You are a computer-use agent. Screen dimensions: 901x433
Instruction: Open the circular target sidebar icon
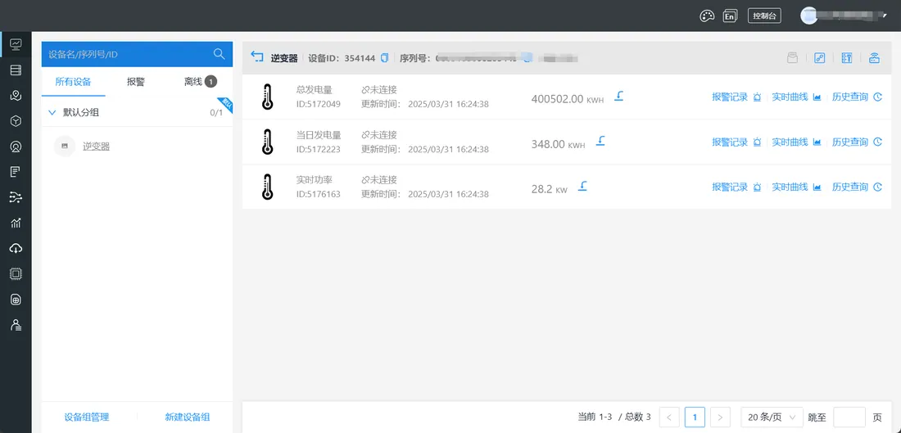(16, 147)
